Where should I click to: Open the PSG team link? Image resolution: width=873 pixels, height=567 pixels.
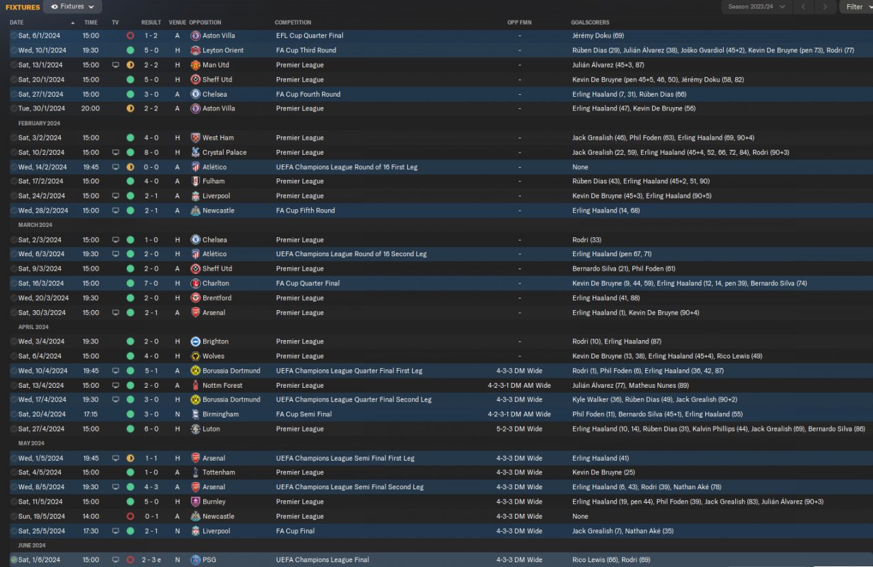point(209,560)
